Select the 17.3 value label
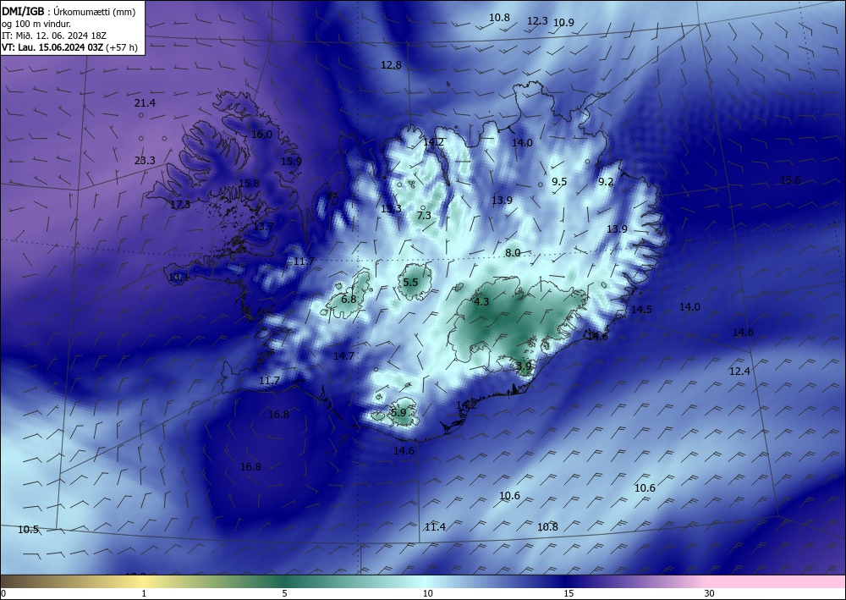 pyautogui.click(x=180, y=205)
